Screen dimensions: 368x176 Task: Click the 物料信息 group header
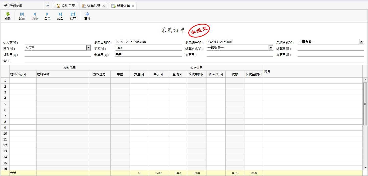70,68
